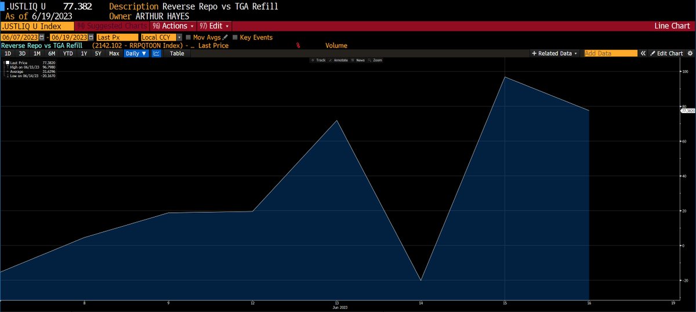Set range to Max
The height and width of the screenshot is (312, 696).
point(114,53)
